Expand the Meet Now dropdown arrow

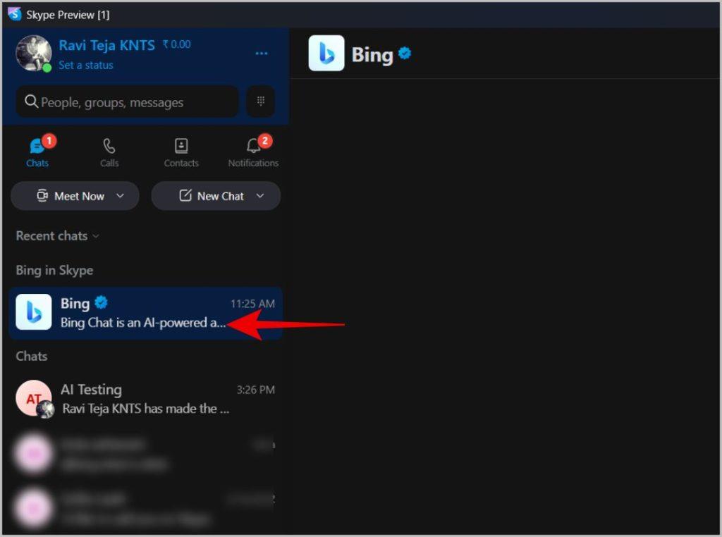(120, 196)
